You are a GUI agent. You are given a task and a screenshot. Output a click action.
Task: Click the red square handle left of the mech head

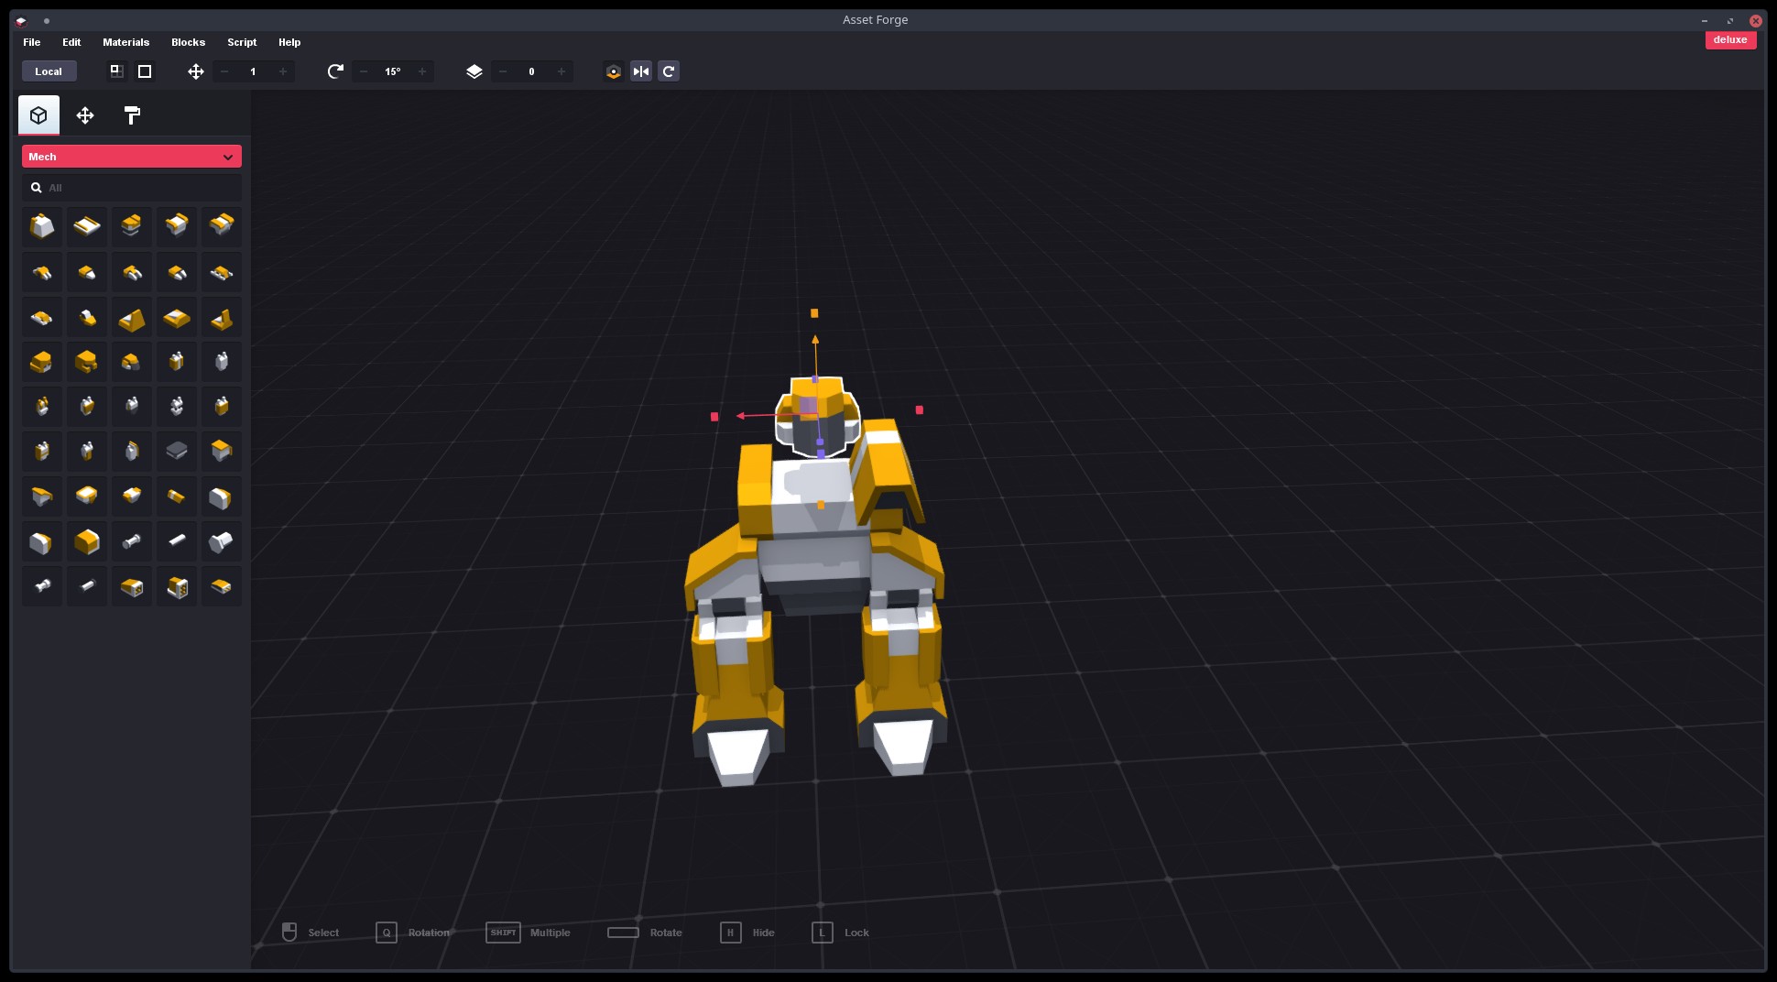(714, 417)
